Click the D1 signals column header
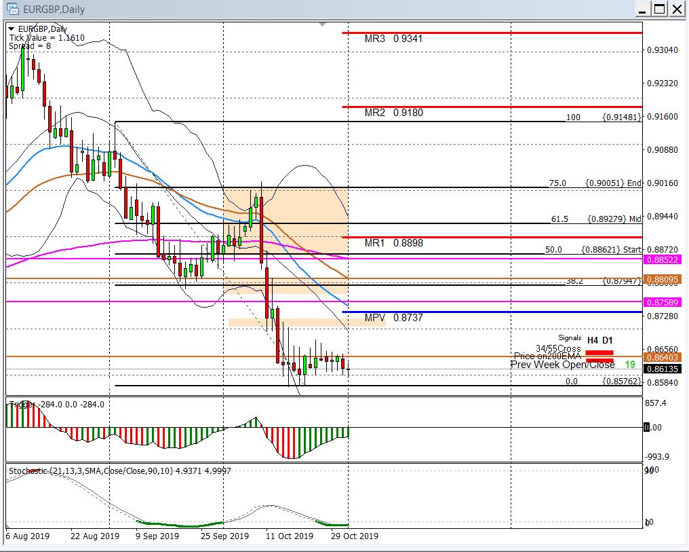 pos(607,340)
